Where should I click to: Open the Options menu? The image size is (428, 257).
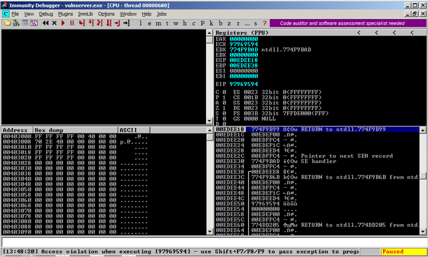106,14
